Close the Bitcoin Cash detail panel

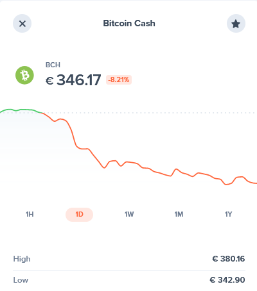coord(22,24)
